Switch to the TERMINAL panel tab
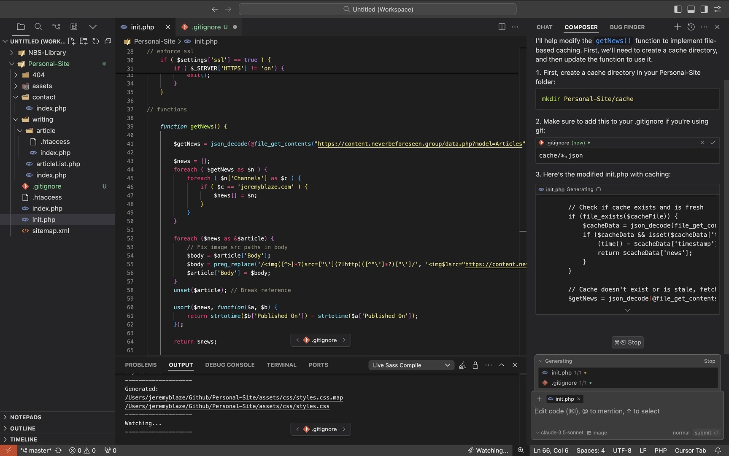 [281, 365]
